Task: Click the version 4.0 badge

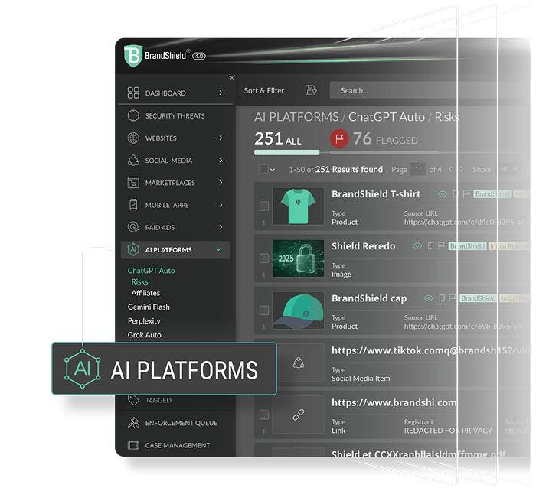Action: pos(199,56)
